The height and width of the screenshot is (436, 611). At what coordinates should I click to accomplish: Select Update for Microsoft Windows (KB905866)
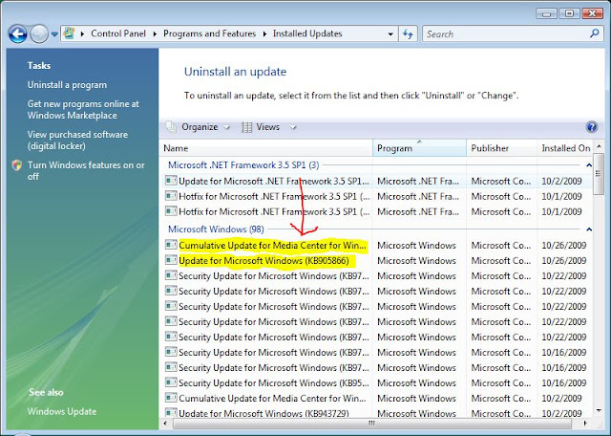tap(263, 261)
